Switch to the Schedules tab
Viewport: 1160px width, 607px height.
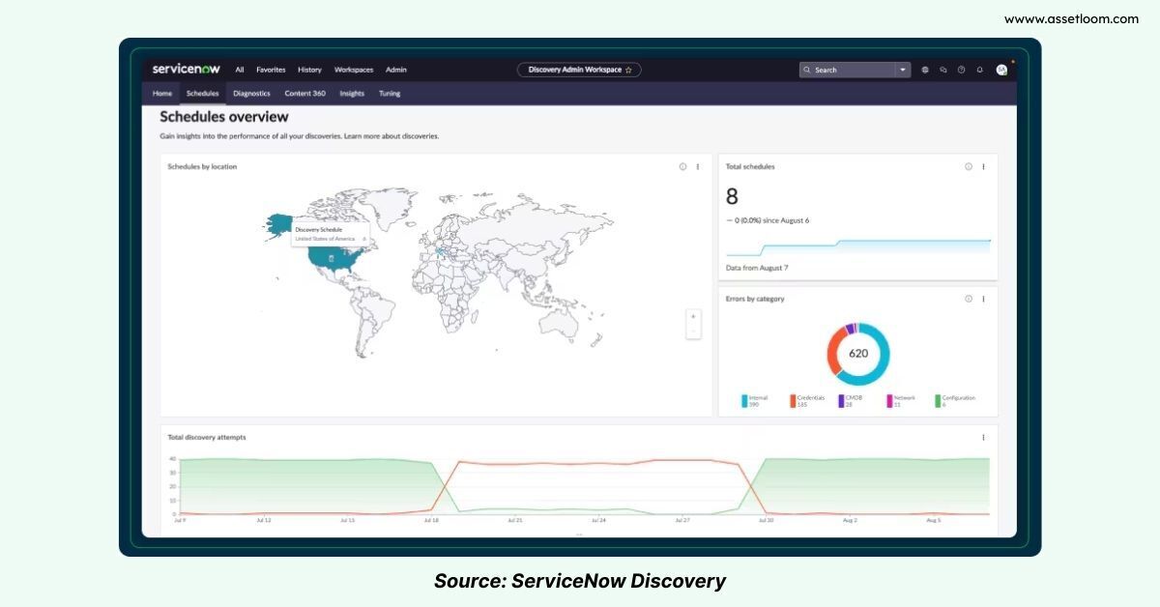[203, 94]
